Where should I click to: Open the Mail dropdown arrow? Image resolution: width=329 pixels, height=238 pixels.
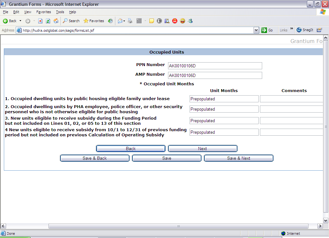124,21
